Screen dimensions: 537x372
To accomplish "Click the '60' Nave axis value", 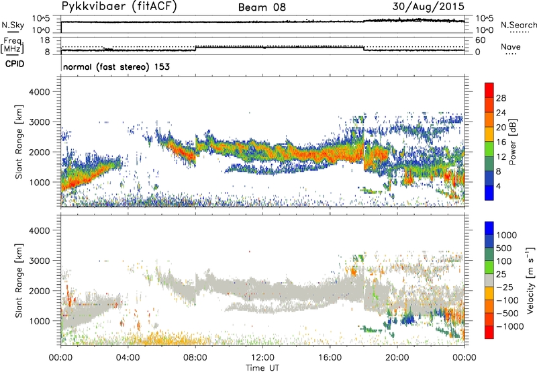I will tap(480, 40).
